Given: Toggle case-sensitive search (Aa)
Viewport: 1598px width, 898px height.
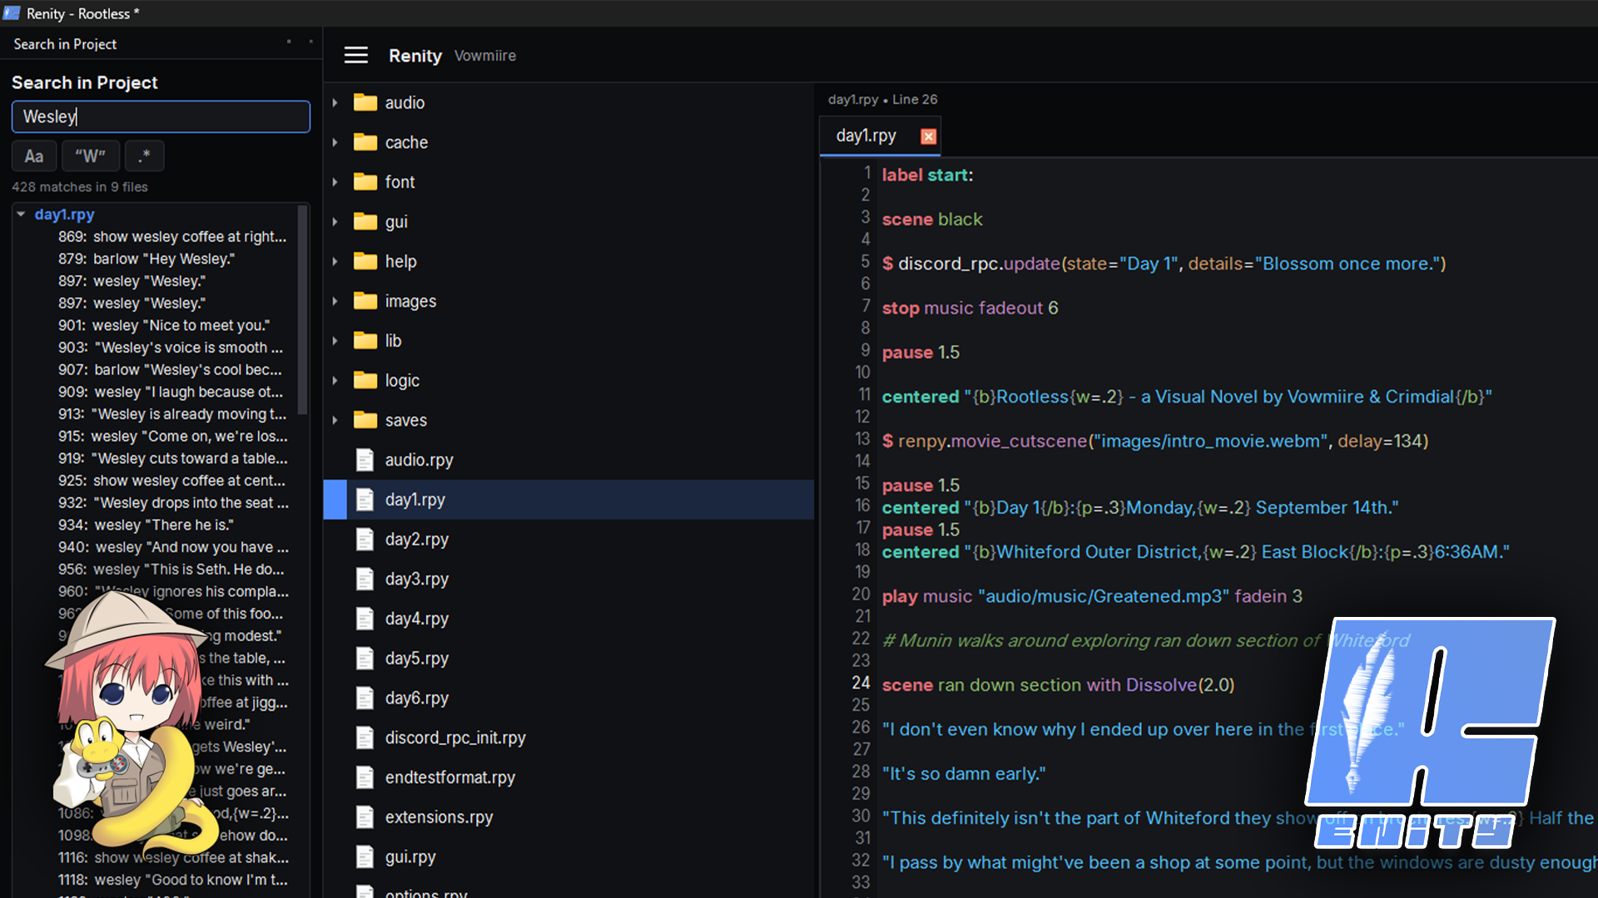Looking at the screenshot, I should pyautogui.click(x=34, y=156).
